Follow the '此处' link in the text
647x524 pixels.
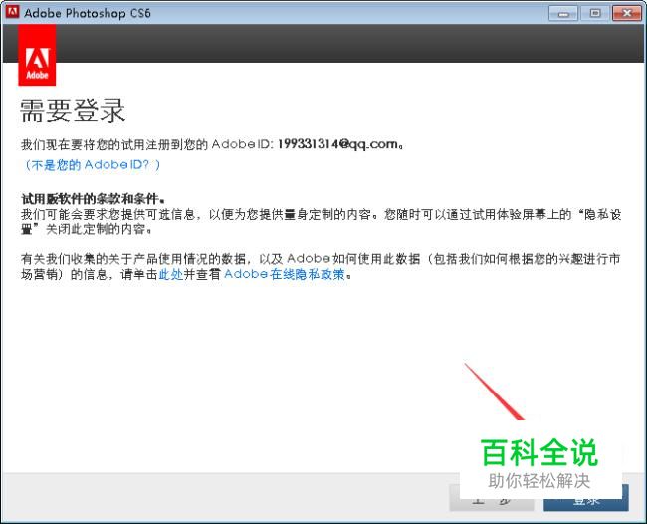(171, 274)
